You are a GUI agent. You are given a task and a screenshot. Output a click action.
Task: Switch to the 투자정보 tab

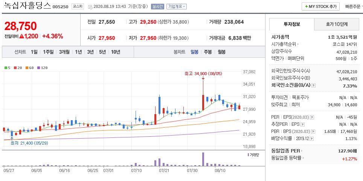[x=292, y=24]
